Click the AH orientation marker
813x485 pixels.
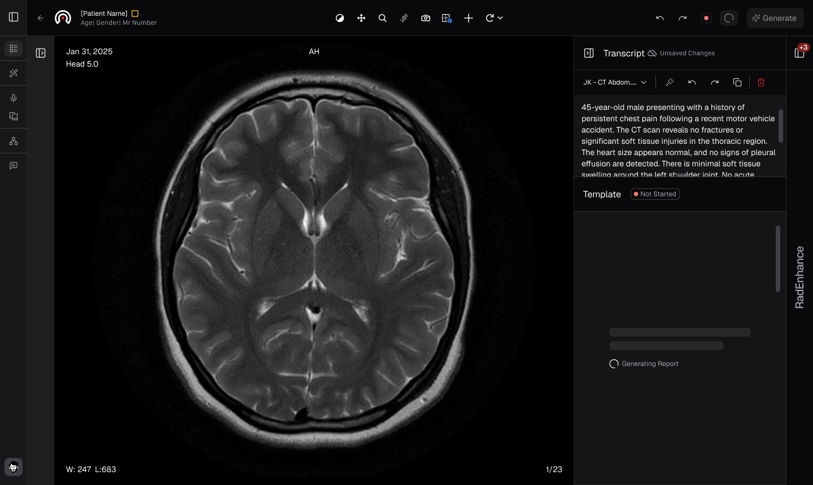click(x=314, y=51)
